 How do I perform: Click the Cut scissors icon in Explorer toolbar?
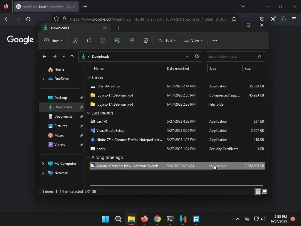[x=75, y=40]
